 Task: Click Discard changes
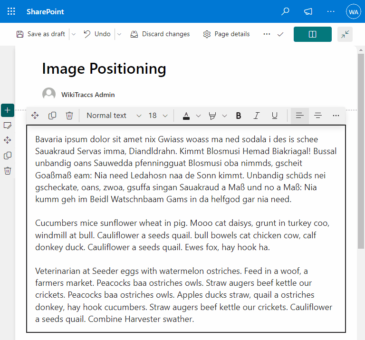coord(160,34)
